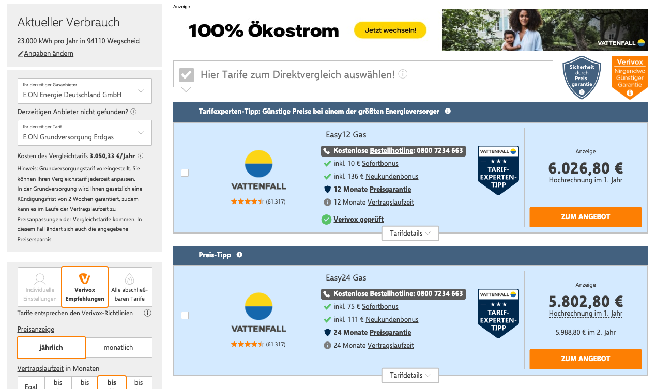Open the Verivox Nirgendwo Günstiger Garantie badge
The height and width of the screenshot is (389, 656).
629,77
